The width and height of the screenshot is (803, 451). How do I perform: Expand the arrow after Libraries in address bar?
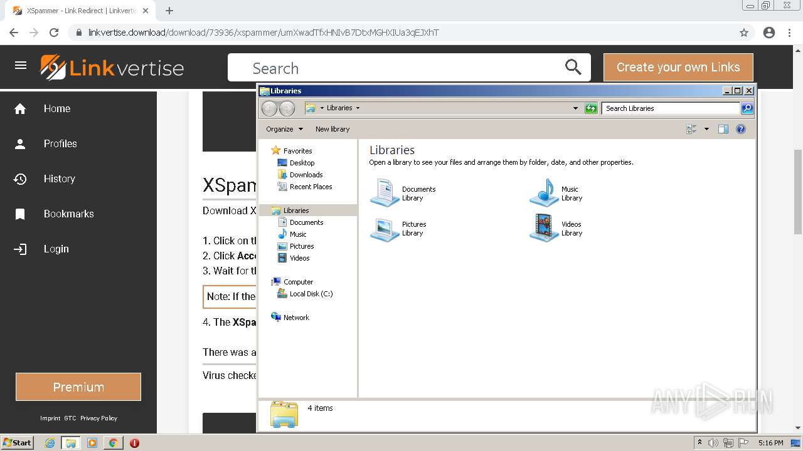click(x=358, y=108)
